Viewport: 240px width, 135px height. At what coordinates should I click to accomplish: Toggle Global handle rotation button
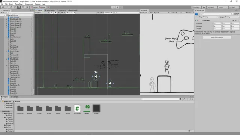(42, 7)
